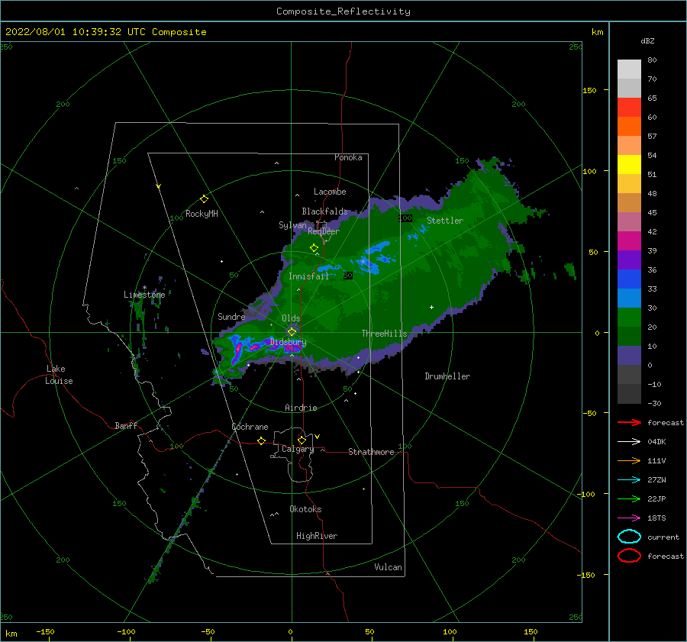The width and height of the screenshot is (687, 642).
Task: Click the Blackfalds town label
Action: coord(324,211)
